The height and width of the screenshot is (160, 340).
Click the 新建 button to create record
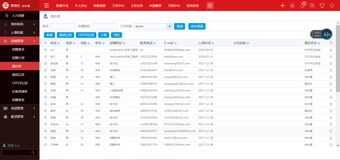pyautogui.click(x=49, y=35)
